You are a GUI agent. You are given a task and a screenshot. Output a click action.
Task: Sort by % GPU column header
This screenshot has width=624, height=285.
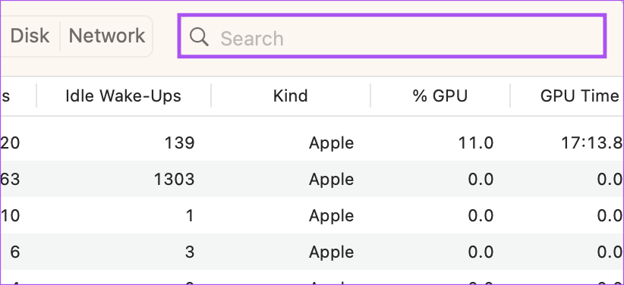tap(440, 96)
